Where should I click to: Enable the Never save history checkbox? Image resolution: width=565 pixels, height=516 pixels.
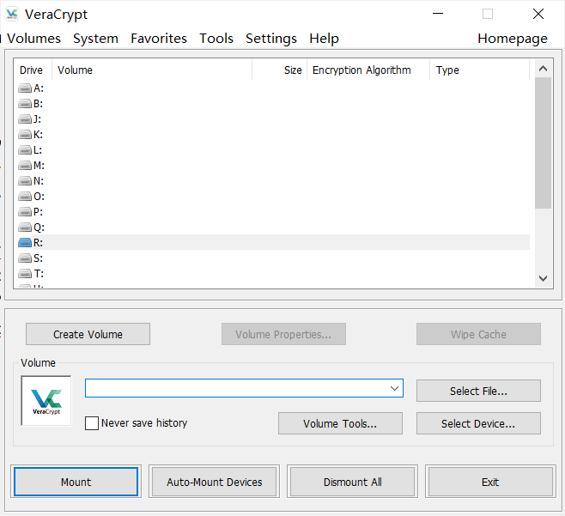tap(92, 423)
